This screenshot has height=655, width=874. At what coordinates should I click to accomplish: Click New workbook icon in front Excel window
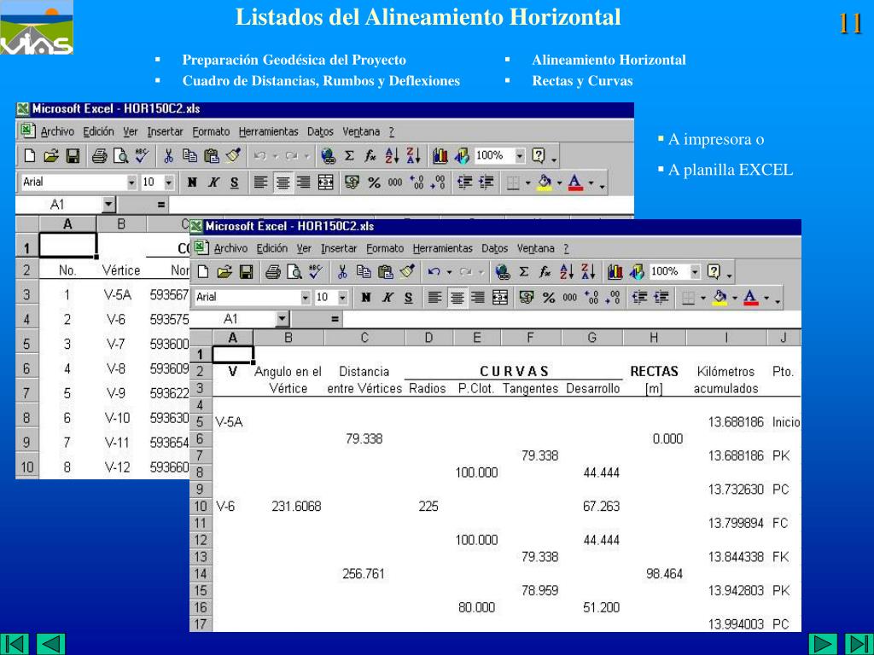[x=203, y=272]
